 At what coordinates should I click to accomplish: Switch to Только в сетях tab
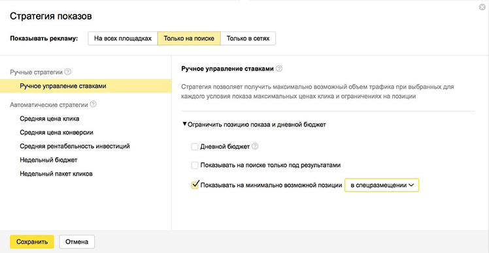point(248,38)
